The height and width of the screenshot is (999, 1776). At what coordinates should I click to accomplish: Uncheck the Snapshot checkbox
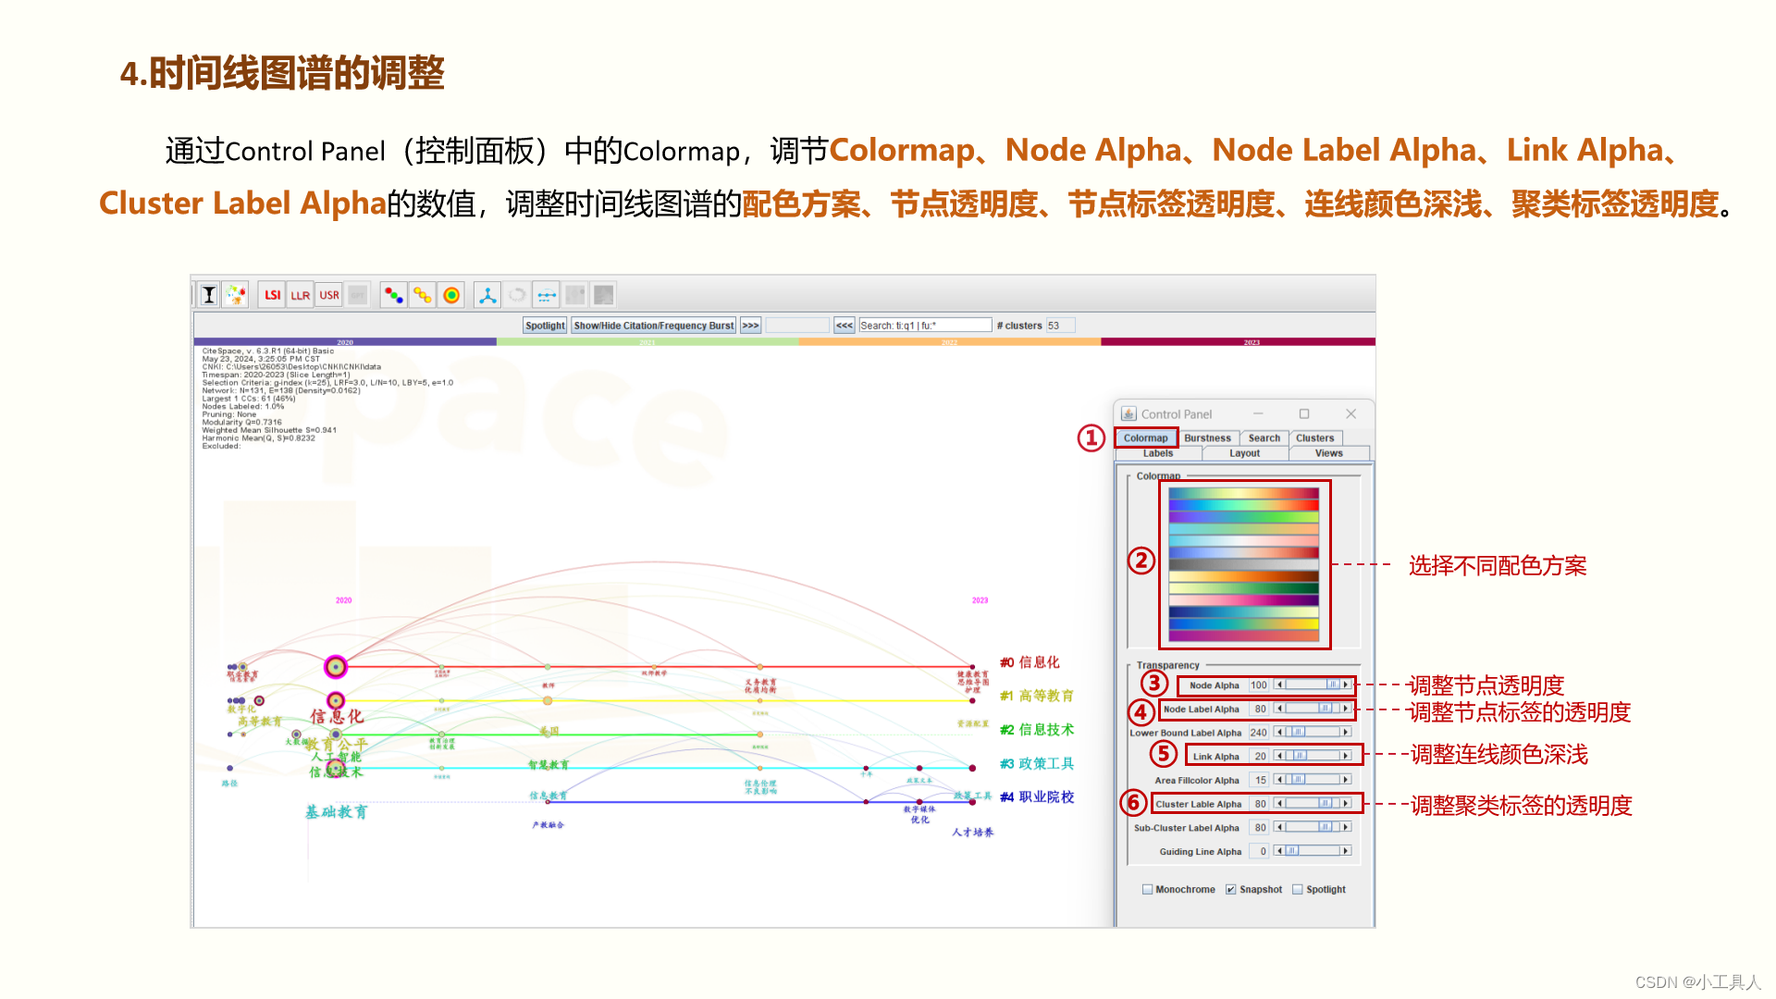(1231, 890)
